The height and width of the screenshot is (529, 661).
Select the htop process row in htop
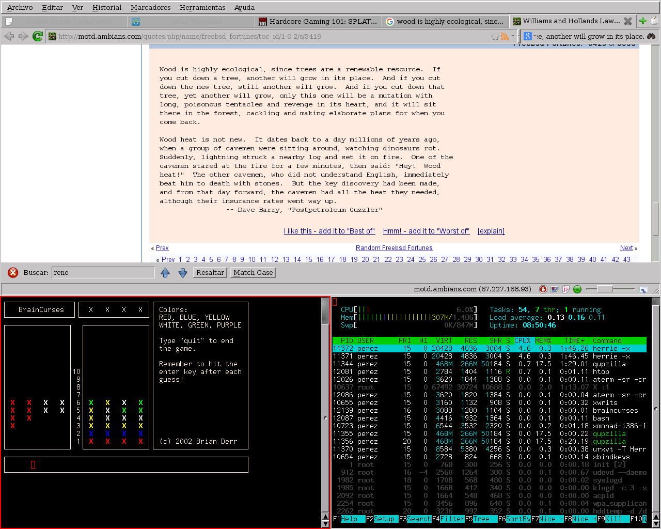(x=489, y=372)
